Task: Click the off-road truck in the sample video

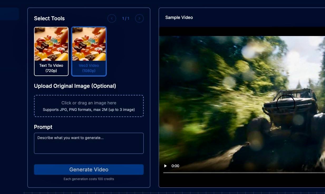Action: (x=290, y=105)
